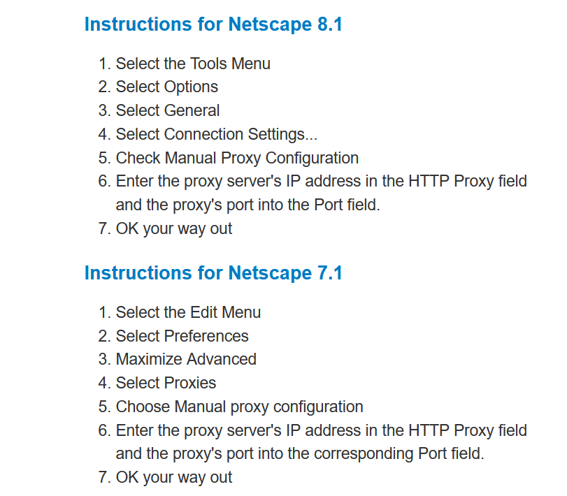The image size is (567, 496).
Task: Click the 'Select Preferences' list item
Action: click(x=182, y=336)
